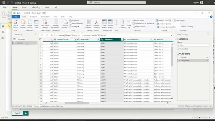Open the CustomerName column filter dropdown
Screen dimensions: 215x121
point(152,39)
